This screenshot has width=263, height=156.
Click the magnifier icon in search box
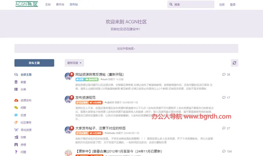coord(171,4)
